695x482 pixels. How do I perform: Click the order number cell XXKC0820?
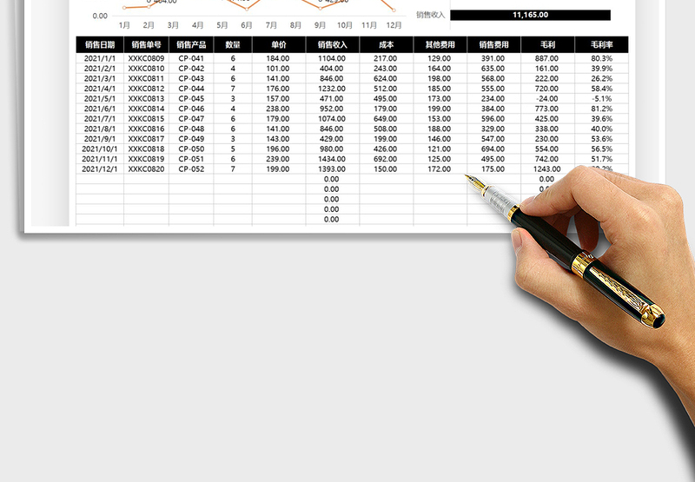(x=146, y=169)
